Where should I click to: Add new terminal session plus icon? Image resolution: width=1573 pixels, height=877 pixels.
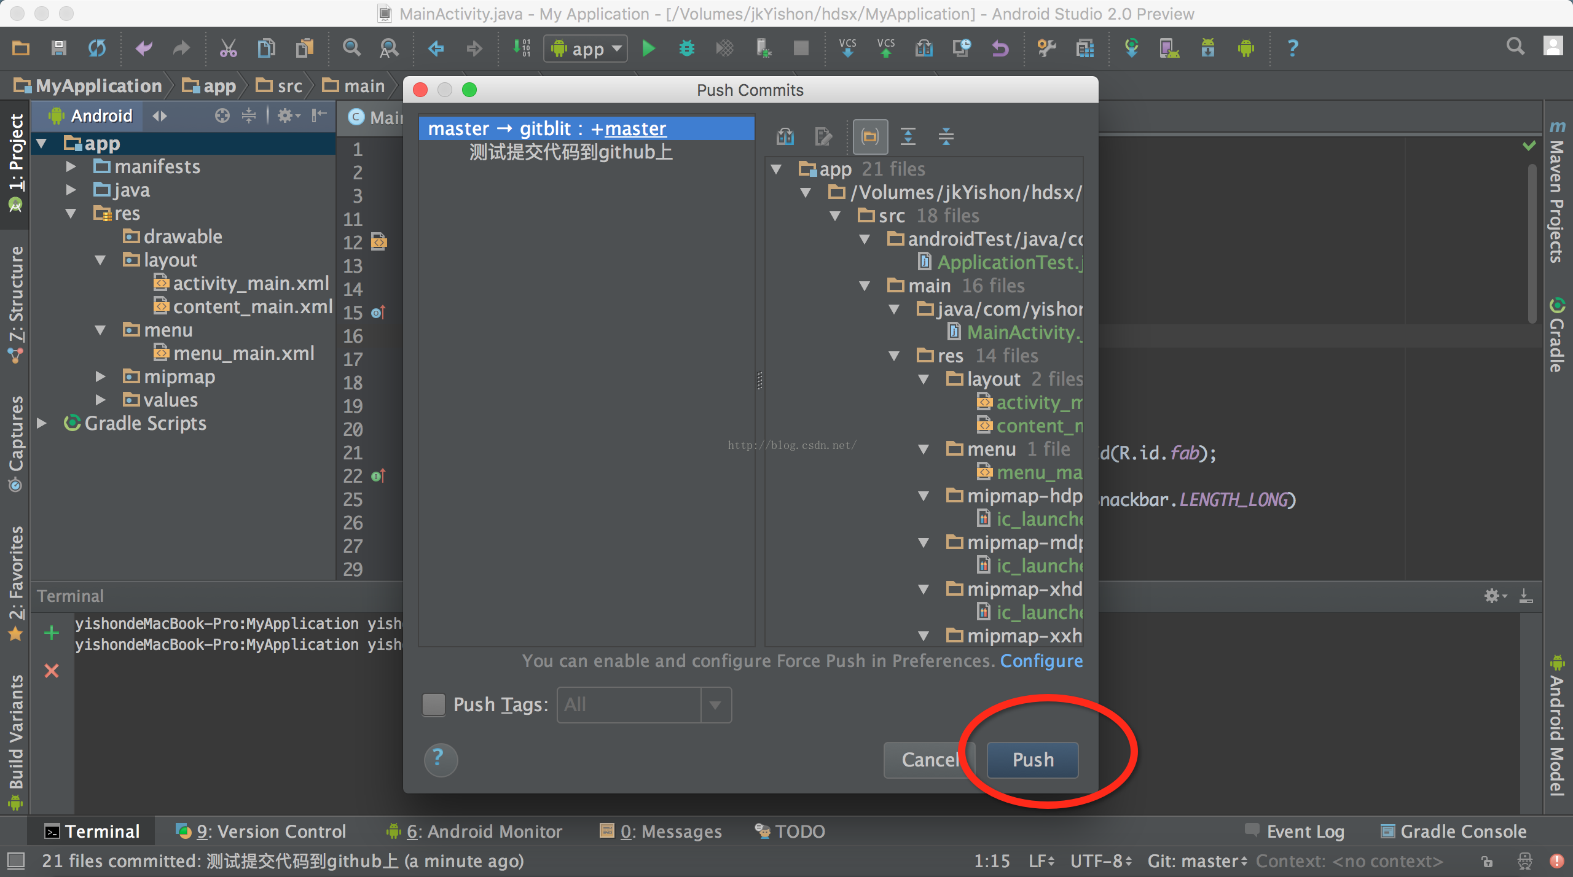point(52,633)
